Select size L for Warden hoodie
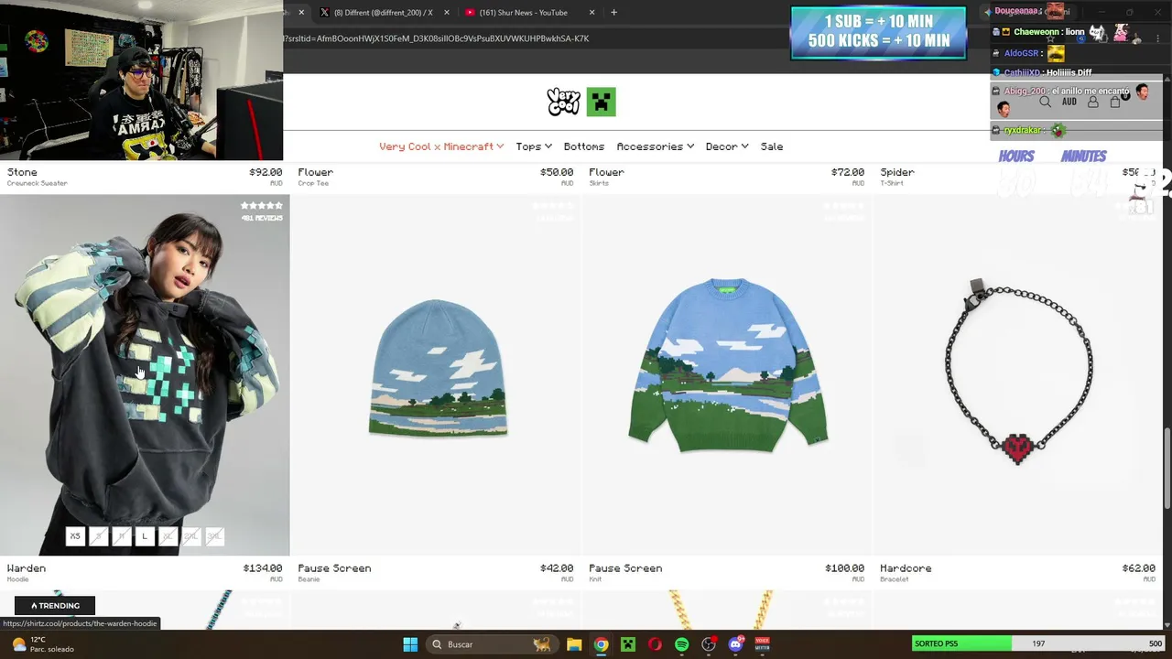The image size is (1172, 659). click(145, 536)
